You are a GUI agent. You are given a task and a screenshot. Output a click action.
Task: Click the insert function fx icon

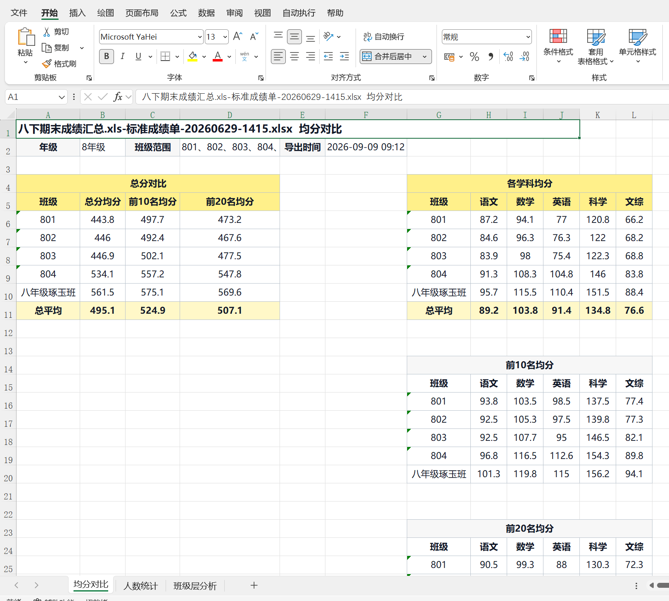tap(118, 97)
